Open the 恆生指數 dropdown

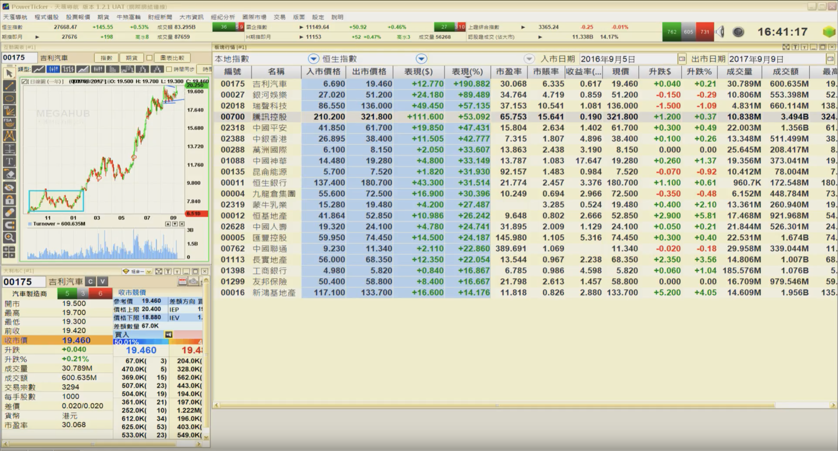(421, 59)
